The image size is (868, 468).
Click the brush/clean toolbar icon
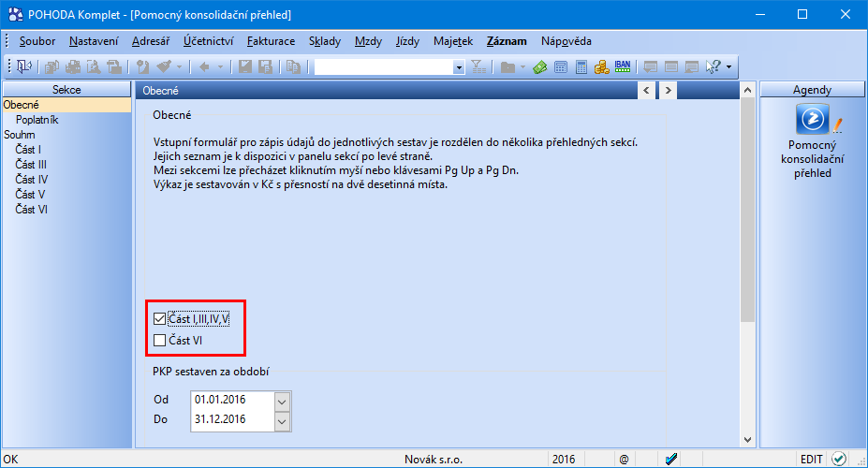(x=164, y=67)
